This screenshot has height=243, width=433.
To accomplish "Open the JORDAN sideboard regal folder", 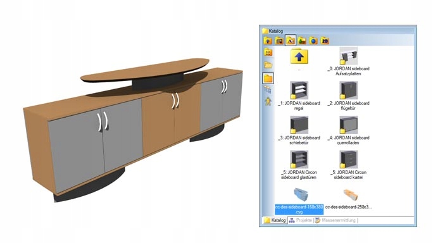I will [x=299, y=96].
